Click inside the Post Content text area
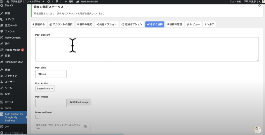265x135 pixels. click(x=147, y=49)
